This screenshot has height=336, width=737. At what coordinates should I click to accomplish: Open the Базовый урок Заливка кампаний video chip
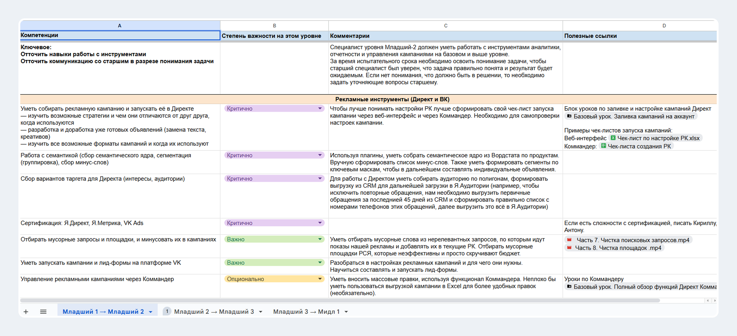pyautogui.click(x=631, y=116)
